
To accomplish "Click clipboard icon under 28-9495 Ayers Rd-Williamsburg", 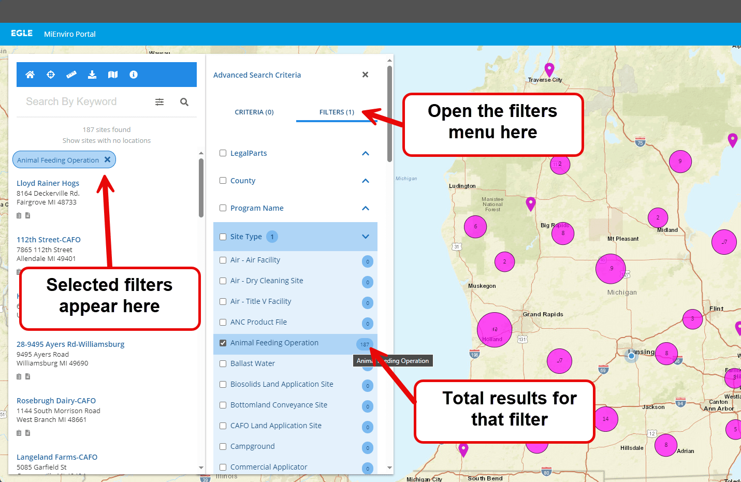I will [19, 376].
